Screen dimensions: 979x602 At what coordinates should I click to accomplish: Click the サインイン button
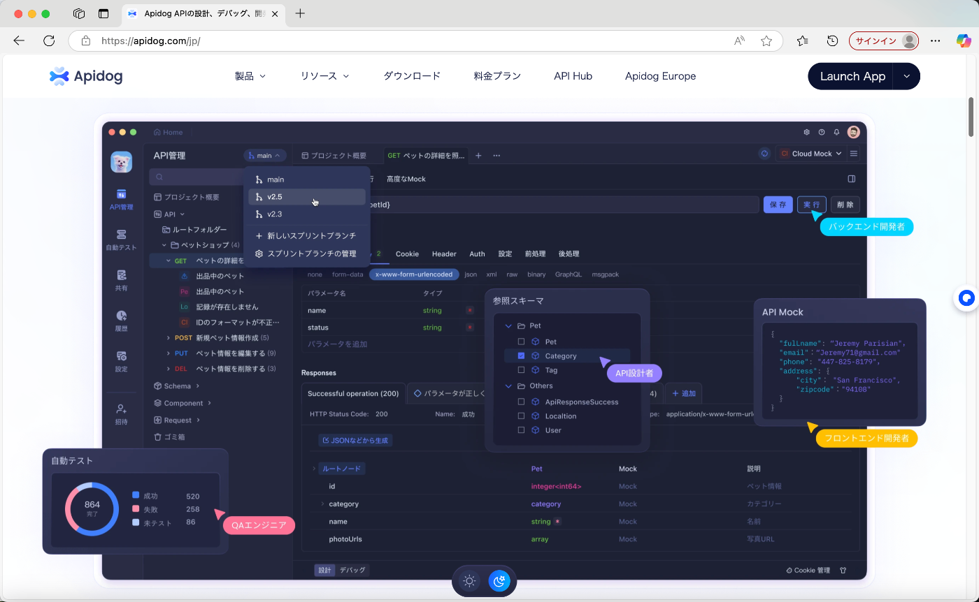coord(883,41)
